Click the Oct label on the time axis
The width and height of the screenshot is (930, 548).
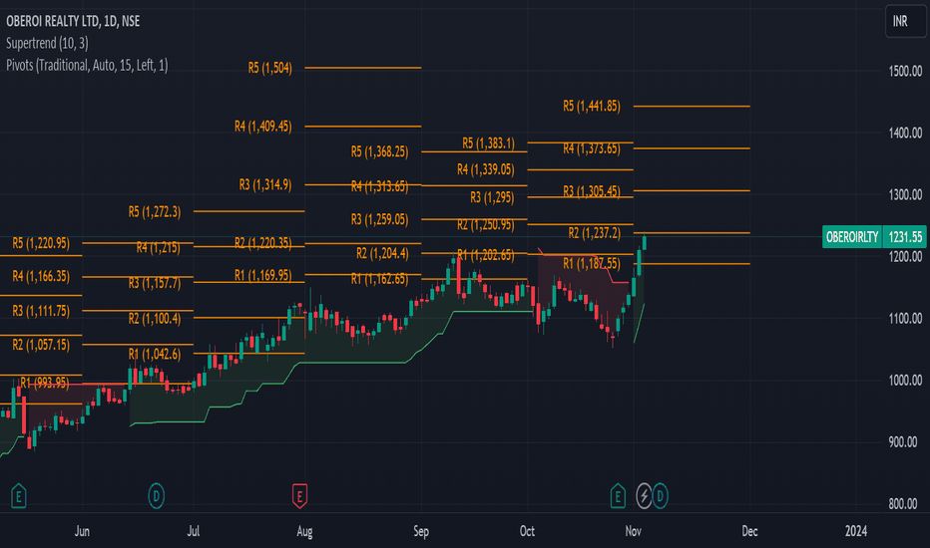[527, 531]
